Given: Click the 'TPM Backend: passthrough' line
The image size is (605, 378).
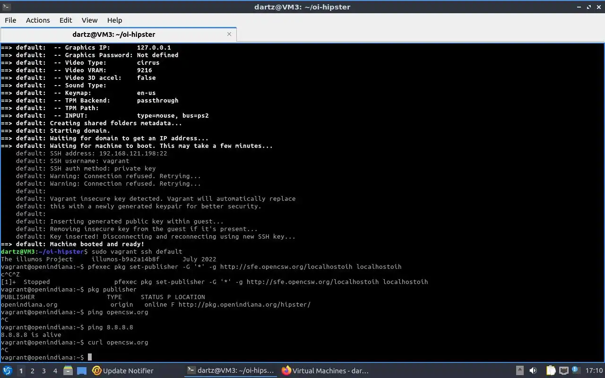Looking at the screenshot, I should pyautogui.click(x=89, y=100).
